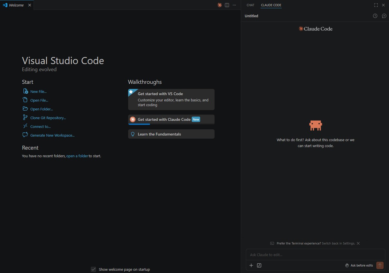This screenshot has height=273, width=389.
Task: Click the New badge on Claude Code walkthrough
Action: (196, 119)
